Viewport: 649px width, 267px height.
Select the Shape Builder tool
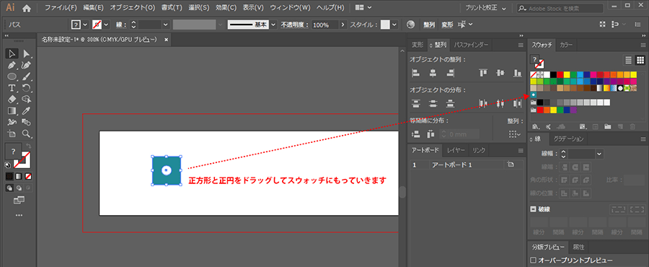27,99
